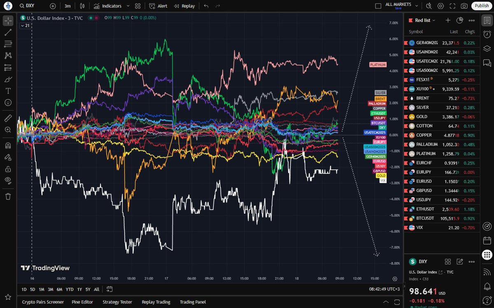Open indicator templates grid icon
Image resolution: width=494 pixels, height=308 pixels.
coord(137,6)
